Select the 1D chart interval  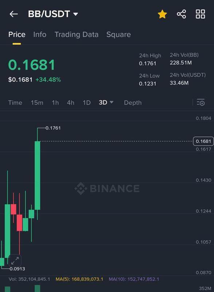[x=87, y=103]
